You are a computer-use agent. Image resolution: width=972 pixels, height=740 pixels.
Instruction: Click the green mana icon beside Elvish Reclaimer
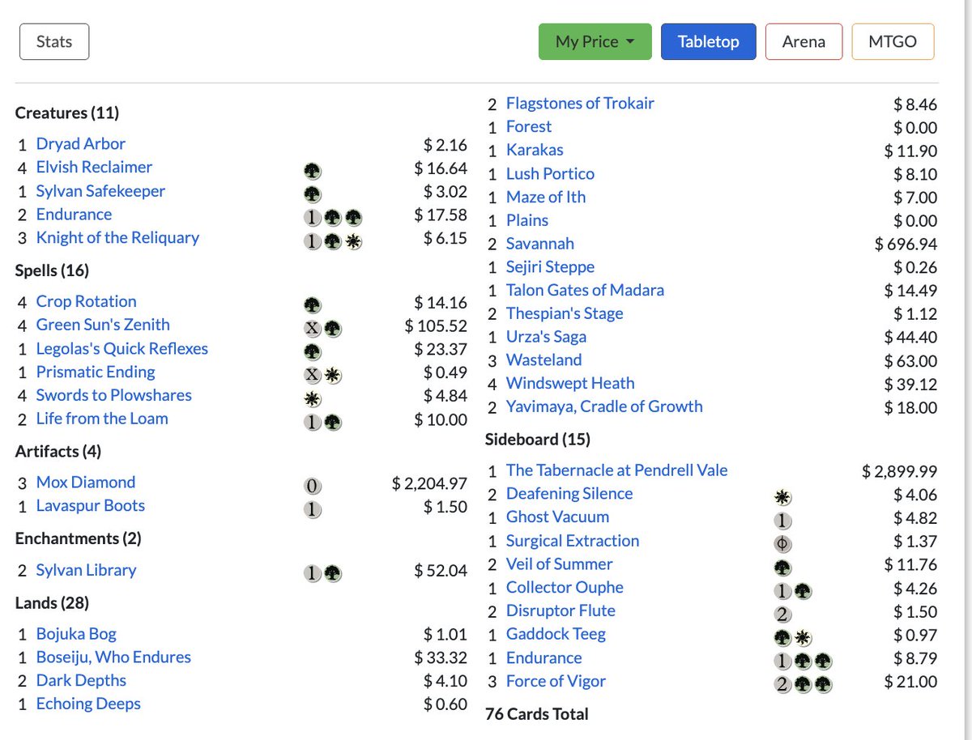313,170
